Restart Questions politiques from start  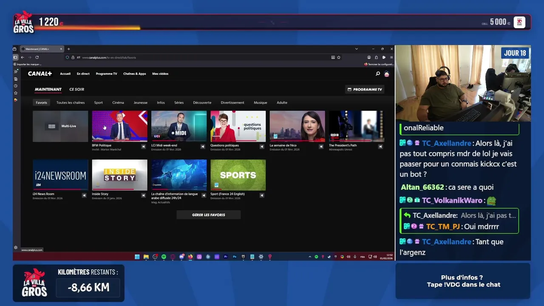click(x=262, y=147)
